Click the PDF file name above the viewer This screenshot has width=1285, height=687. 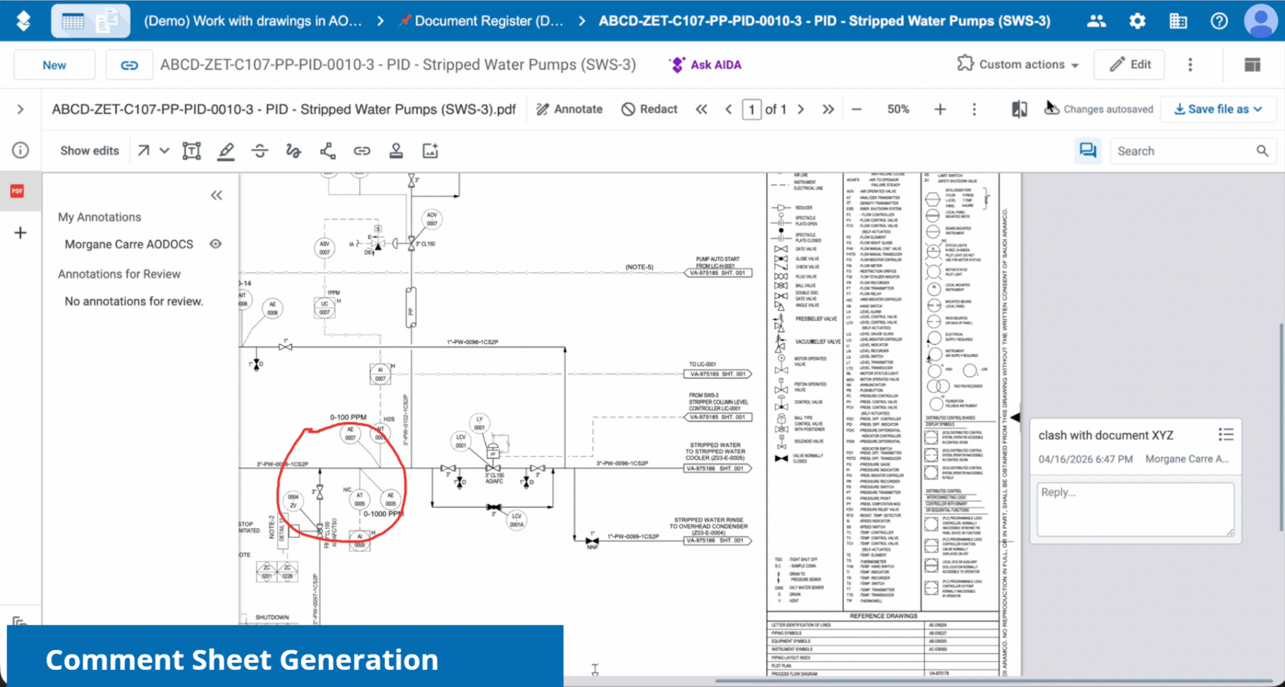[284, 109]
